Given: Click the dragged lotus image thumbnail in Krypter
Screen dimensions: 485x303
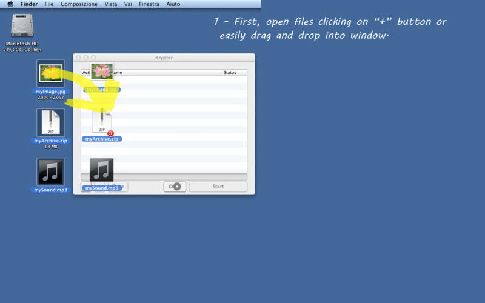Looking at the screenshot, I should click(102, 71).
